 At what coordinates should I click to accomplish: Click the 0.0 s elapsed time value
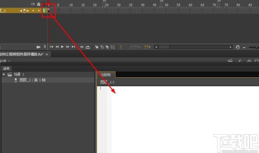tap(147, 47)
